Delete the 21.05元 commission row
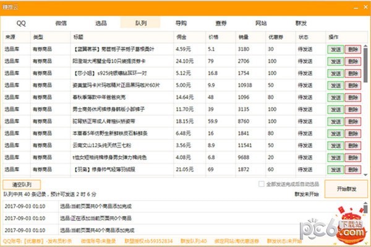 click(353, 170)
